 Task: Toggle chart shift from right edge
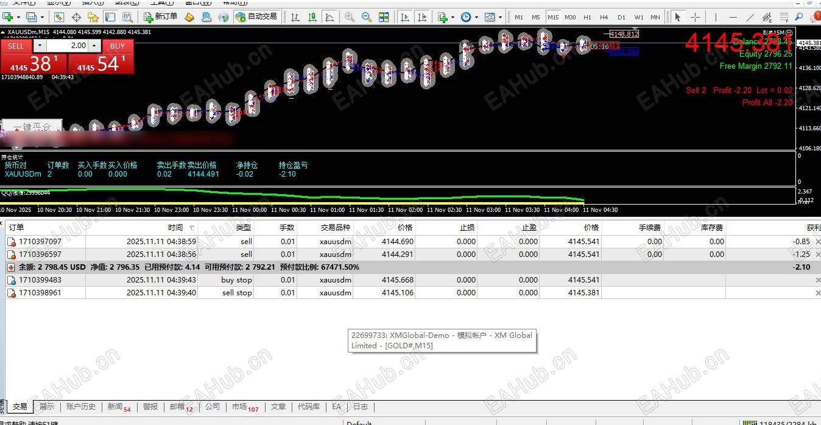421,17
